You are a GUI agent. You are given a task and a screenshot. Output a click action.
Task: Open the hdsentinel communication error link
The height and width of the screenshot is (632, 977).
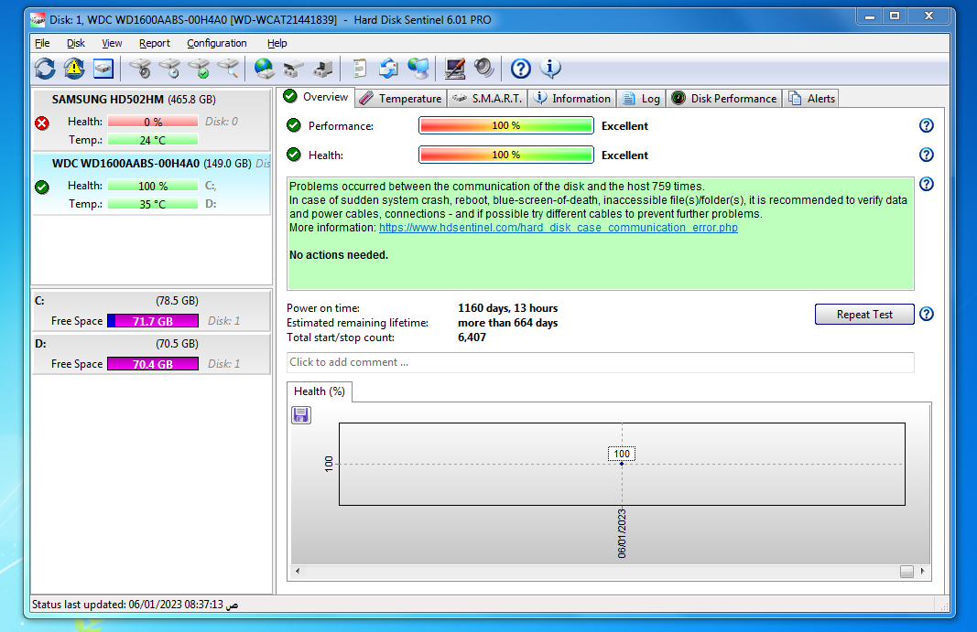pyautogui.click(x=559, y=228)
